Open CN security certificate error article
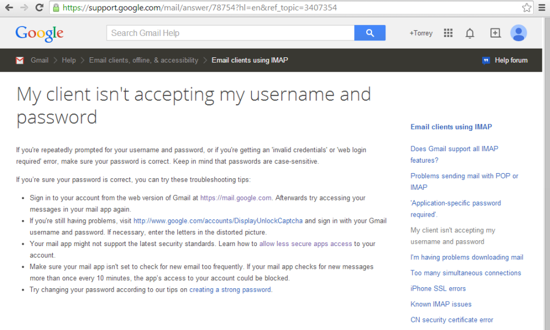 452,320
